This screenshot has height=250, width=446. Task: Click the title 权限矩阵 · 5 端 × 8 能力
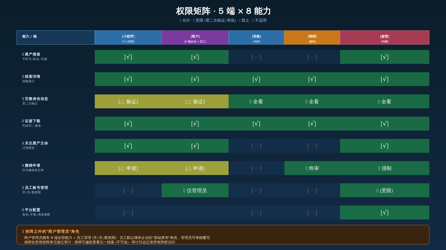click(223, 11)
